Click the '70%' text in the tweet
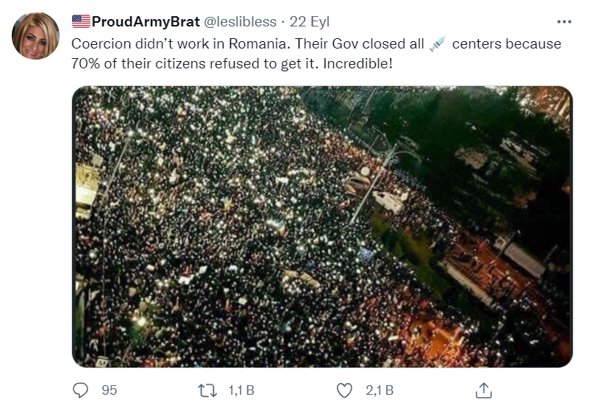Screen dimensions: 589x408 pos(86,63)
